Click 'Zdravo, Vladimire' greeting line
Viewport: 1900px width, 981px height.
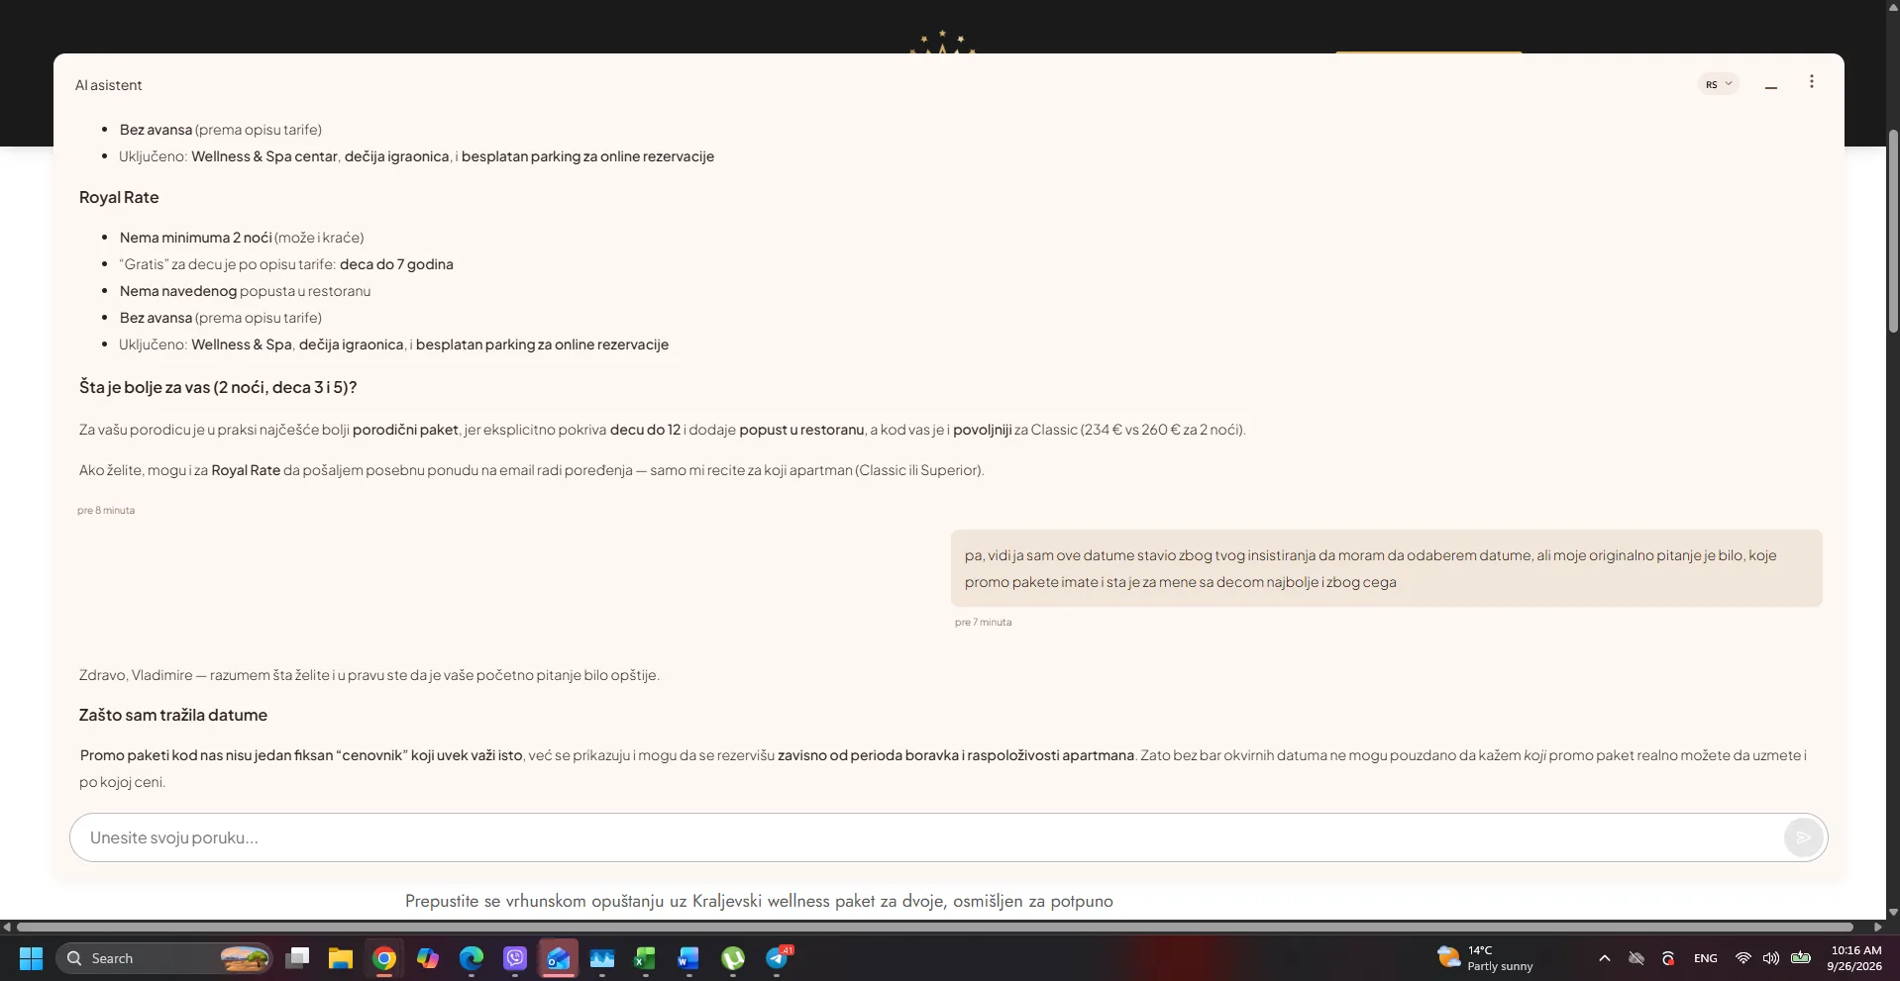pos(369,675)
